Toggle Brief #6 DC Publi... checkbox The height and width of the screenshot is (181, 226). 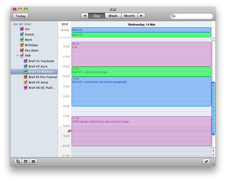coord(26,87)
